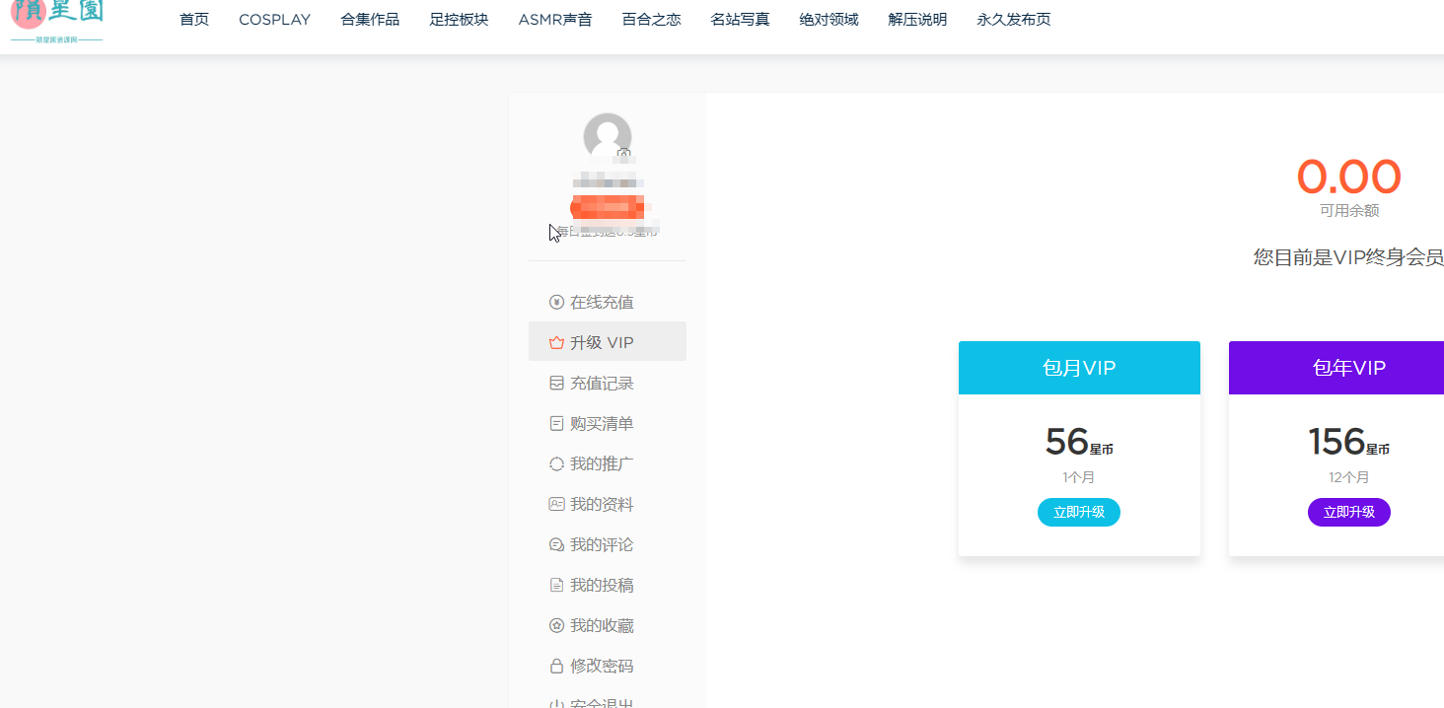
Task: Click the circular icon beside 我的推广
Action: pyautogui.click(x=556, y=463)
